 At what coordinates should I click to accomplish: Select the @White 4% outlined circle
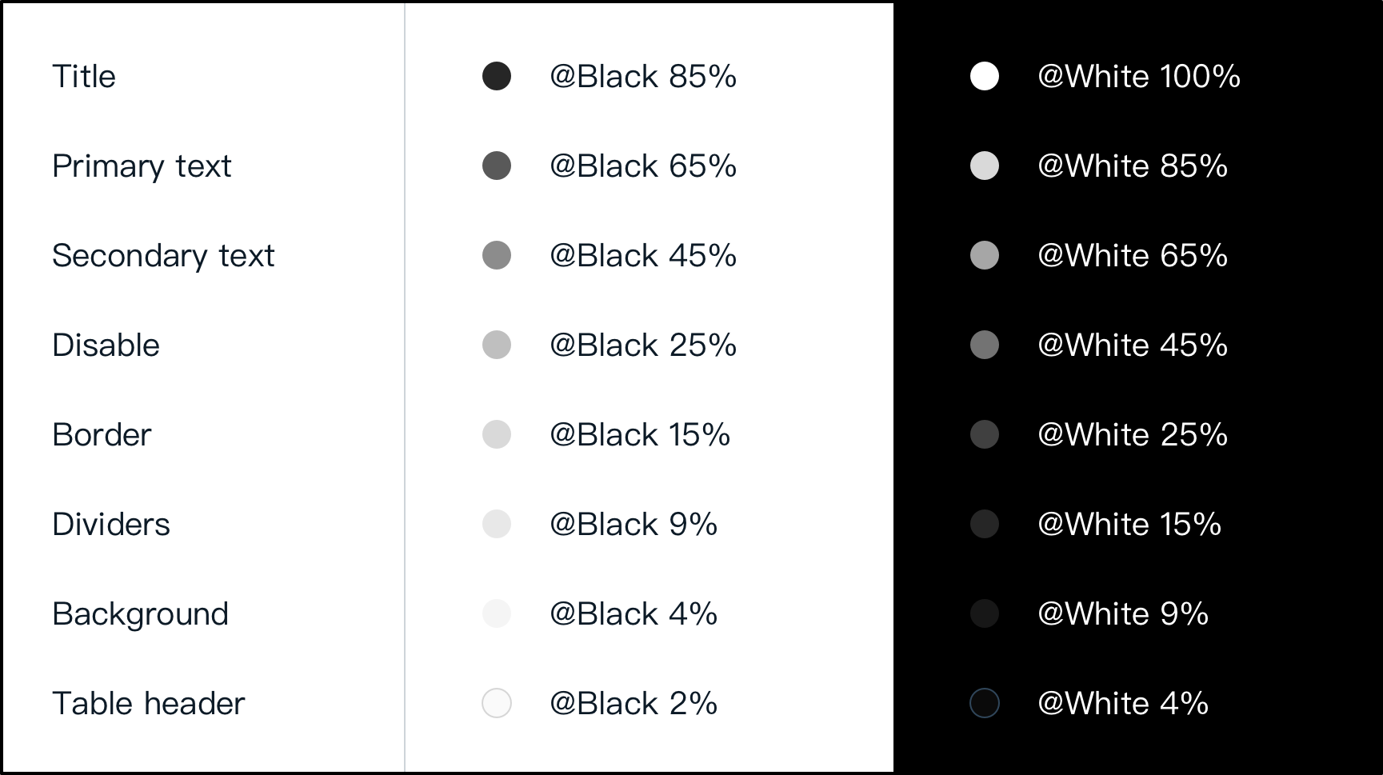tap(985, 703)
